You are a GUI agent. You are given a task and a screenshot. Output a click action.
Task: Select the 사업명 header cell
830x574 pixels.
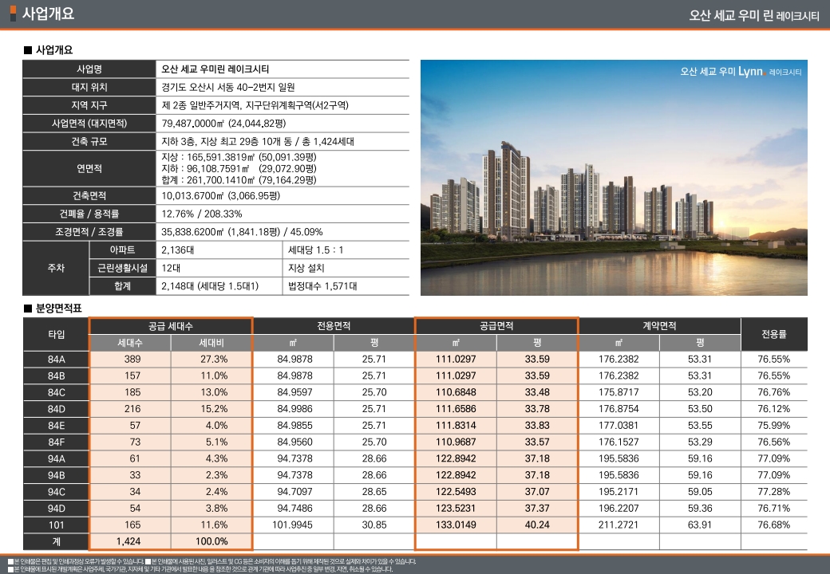tap(89, 69)
